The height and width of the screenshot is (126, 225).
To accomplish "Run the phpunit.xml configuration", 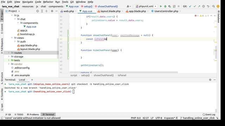I will (x=161, y=6).
